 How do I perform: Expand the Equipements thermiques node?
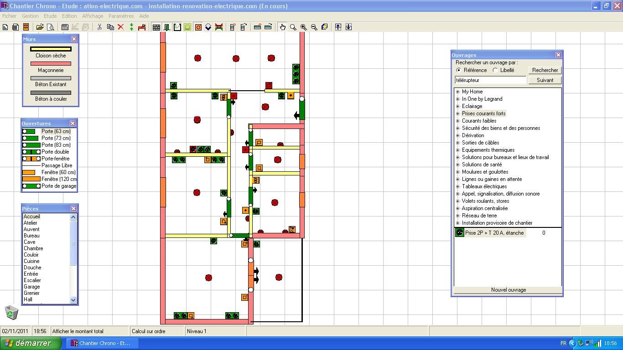pyautogui.click(x=458, y=150)
